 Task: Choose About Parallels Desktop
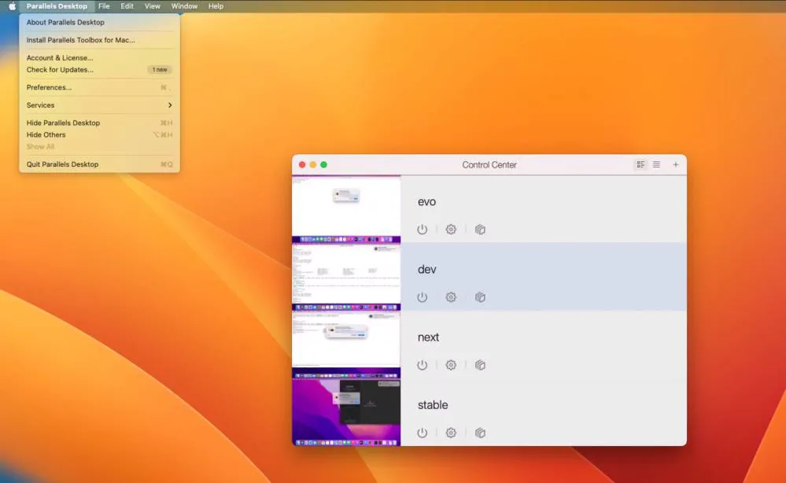click(99, 23)
